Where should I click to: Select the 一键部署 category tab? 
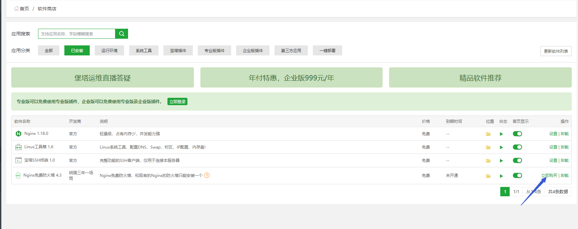[x=328, y=50]
